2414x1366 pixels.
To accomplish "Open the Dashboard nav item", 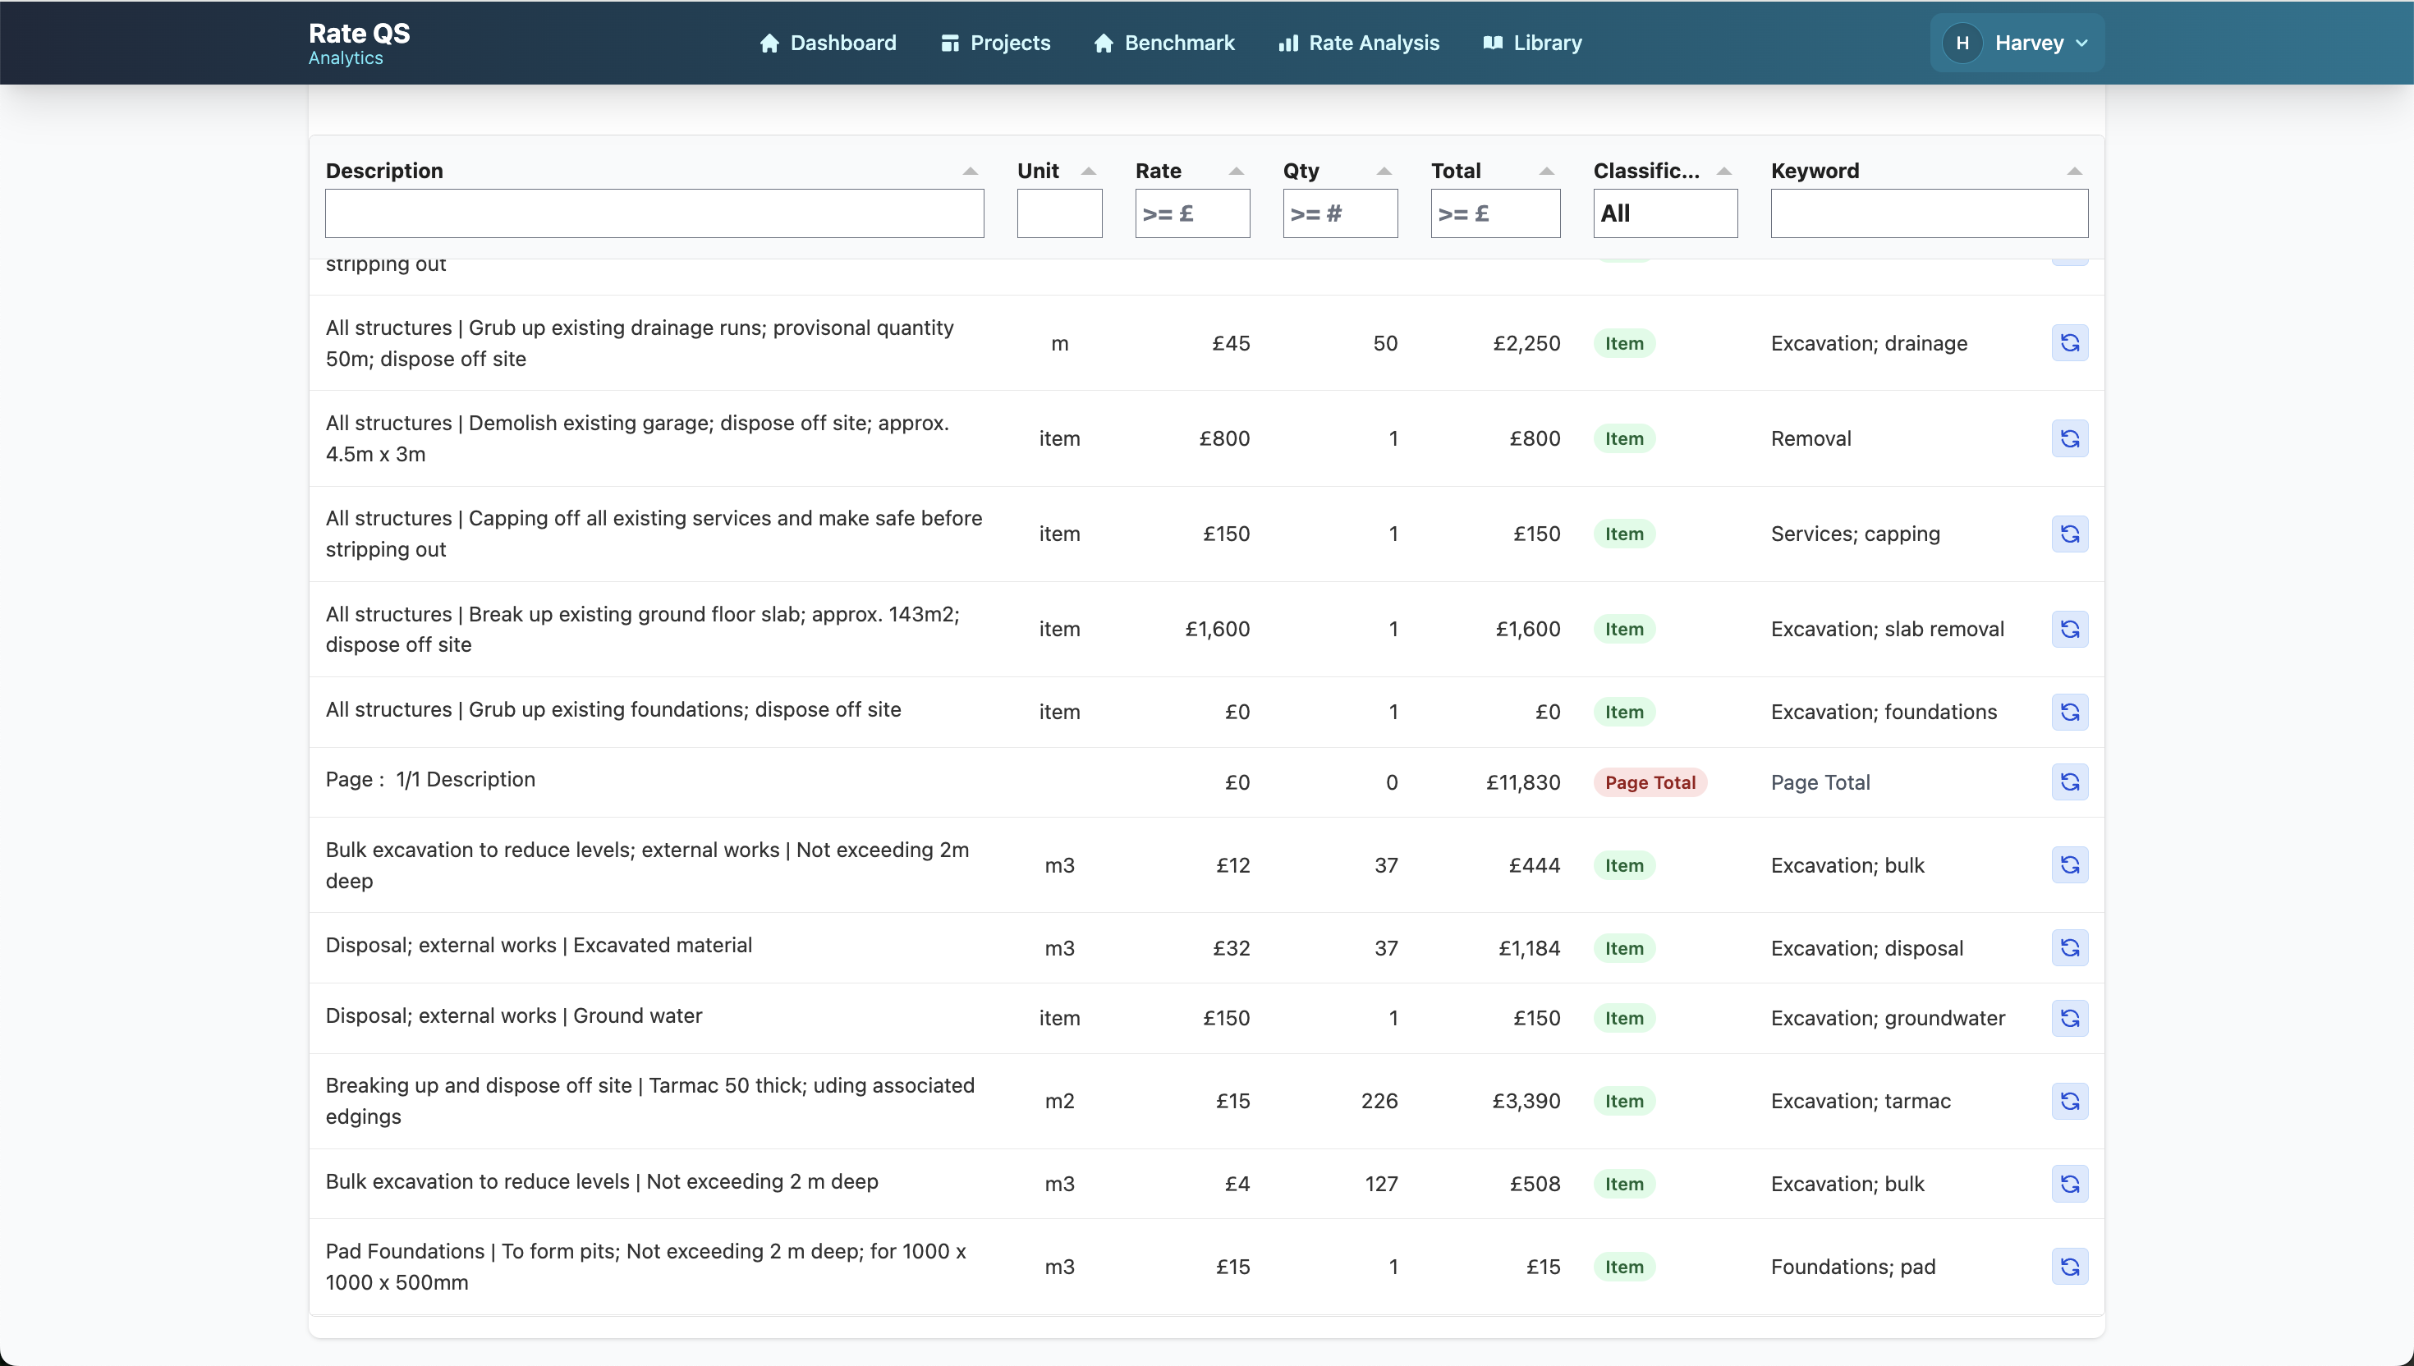I will pos(828,44).
